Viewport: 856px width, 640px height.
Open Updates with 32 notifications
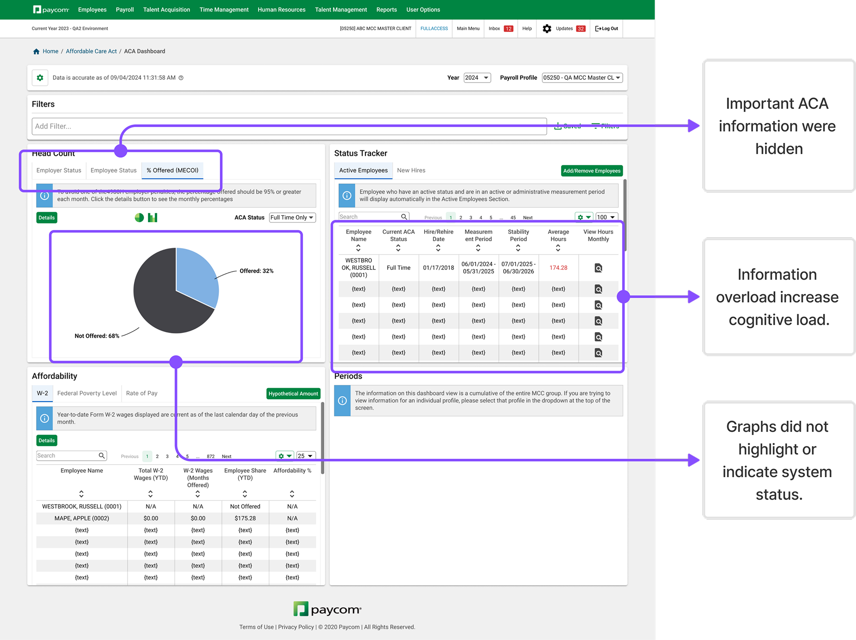(x=570, y=29)
